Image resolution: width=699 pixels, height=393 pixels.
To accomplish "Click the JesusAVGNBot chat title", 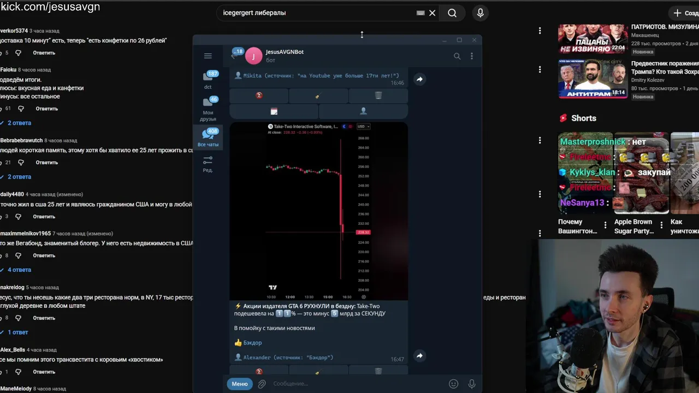I will (x=285, y=52).
